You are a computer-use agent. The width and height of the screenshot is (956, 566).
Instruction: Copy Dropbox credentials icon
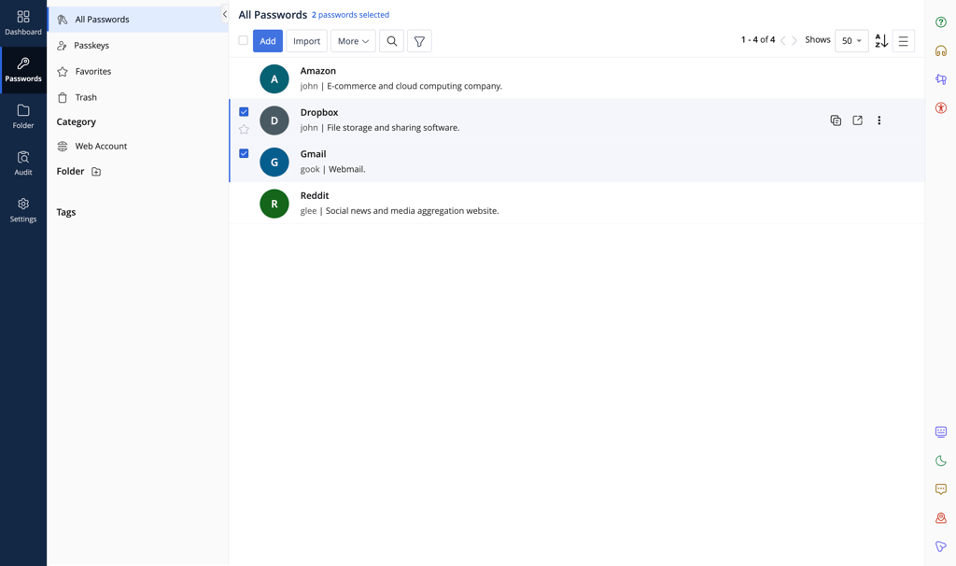coord(836,120)
